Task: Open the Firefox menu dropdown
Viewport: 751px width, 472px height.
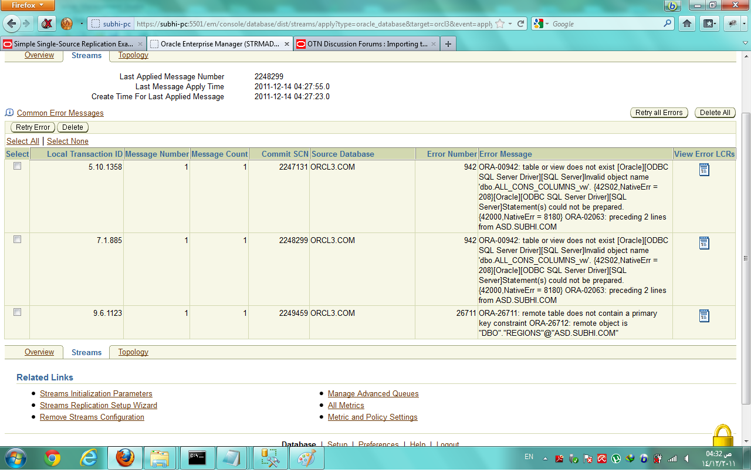Action: point(28,5)
